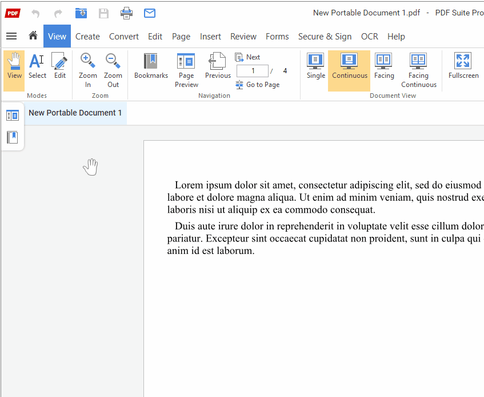484x397 pixels.
Task: Go to the Next page
Action: pyautogui.click(x=247, y=57)
